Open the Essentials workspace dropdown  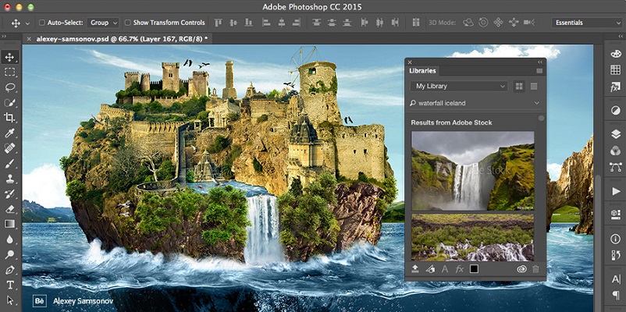(x=586, y=23)
